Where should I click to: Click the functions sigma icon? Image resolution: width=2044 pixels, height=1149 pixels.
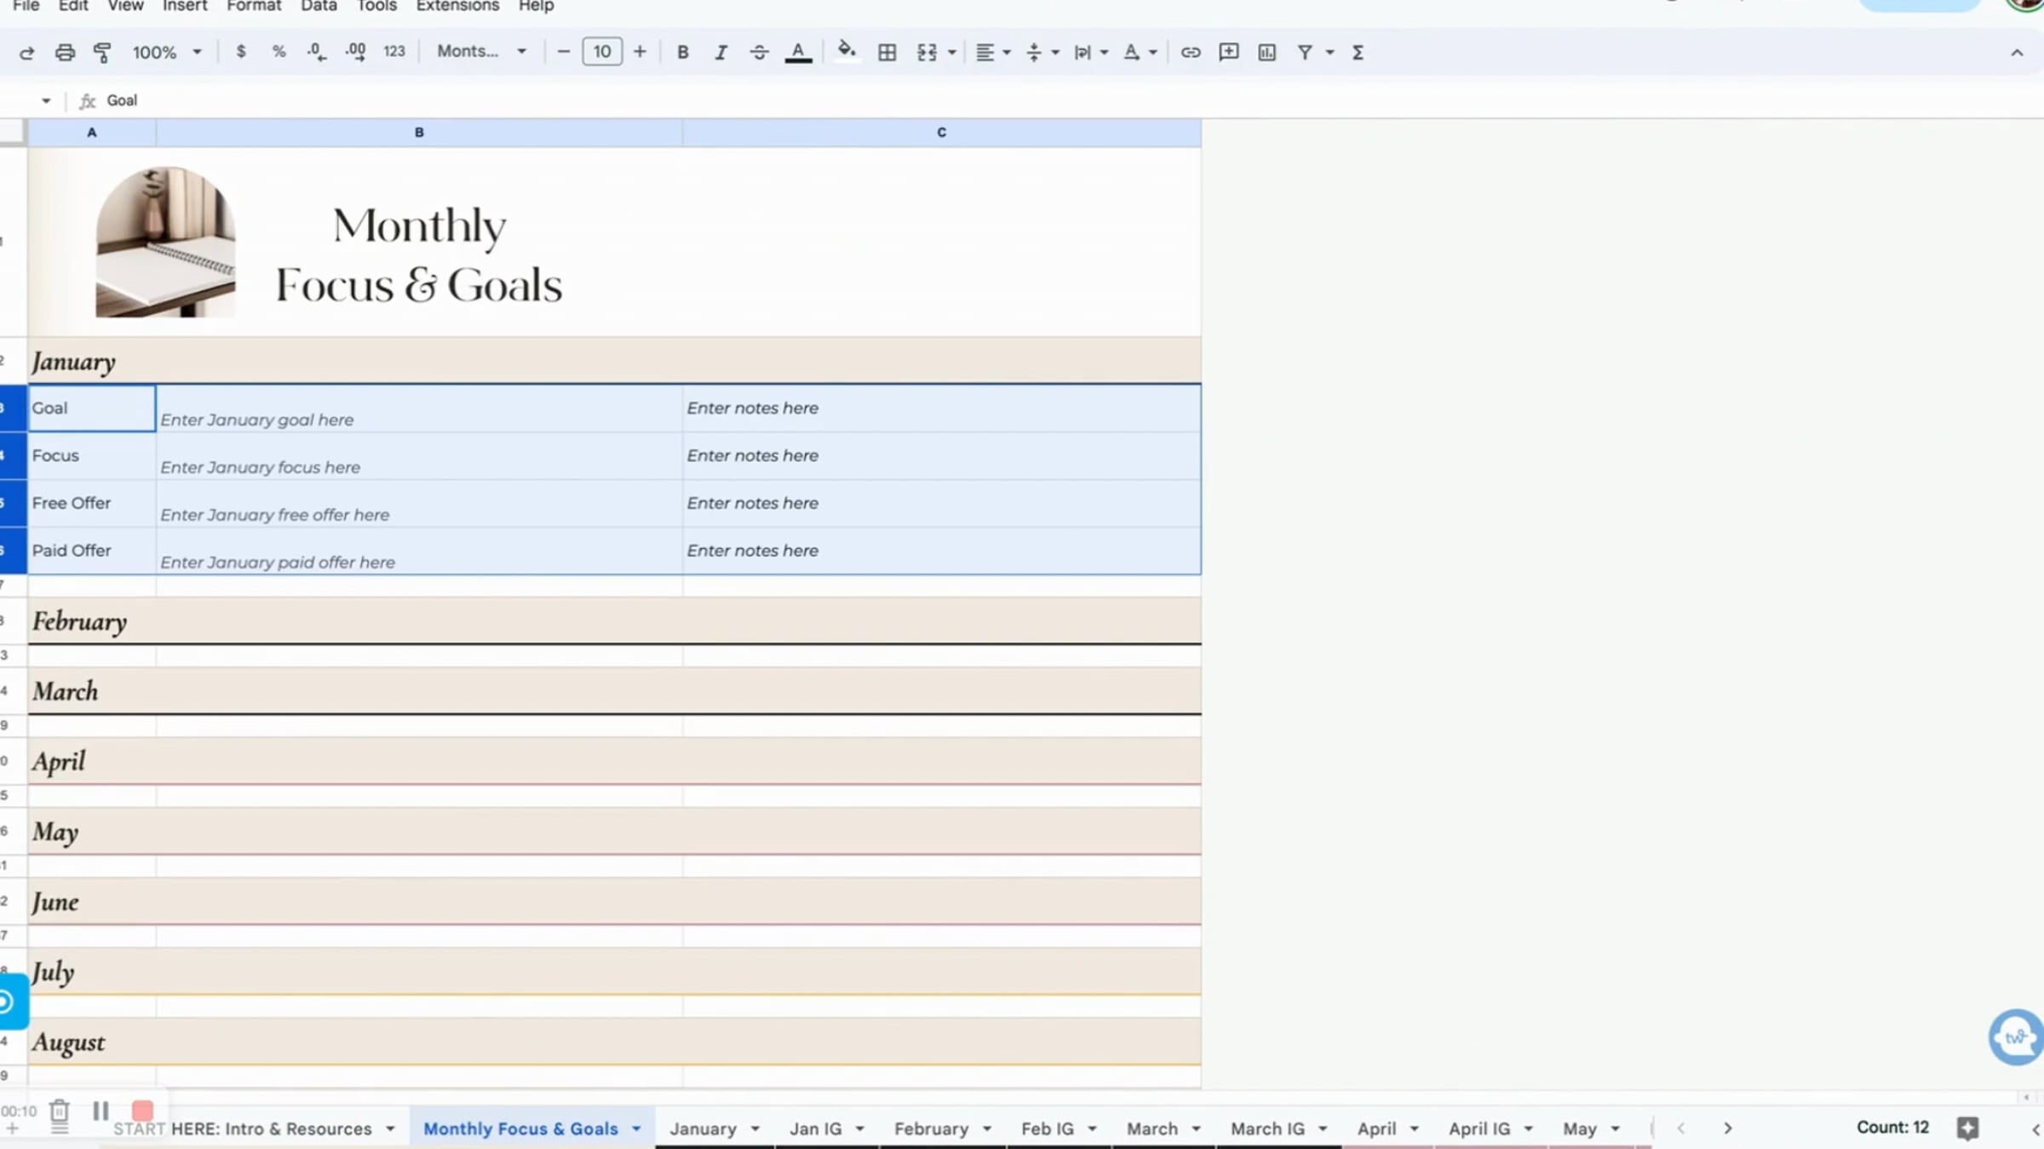[x=1358, y=52]
